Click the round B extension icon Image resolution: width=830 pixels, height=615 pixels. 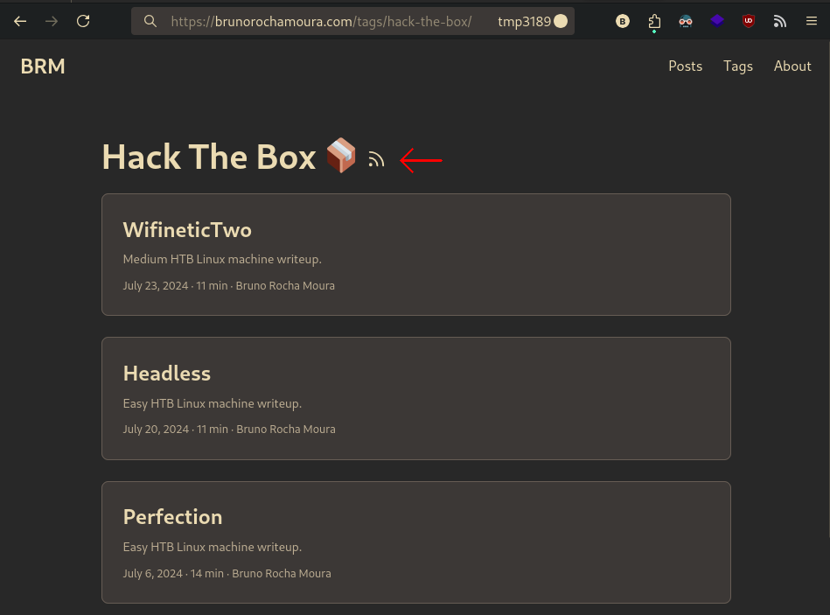click(x=623, y=21)
